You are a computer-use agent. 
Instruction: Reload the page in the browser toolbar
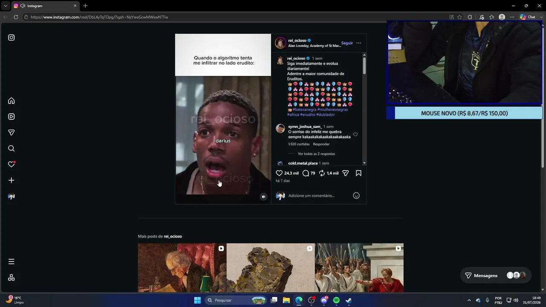[x=16, y=17]
